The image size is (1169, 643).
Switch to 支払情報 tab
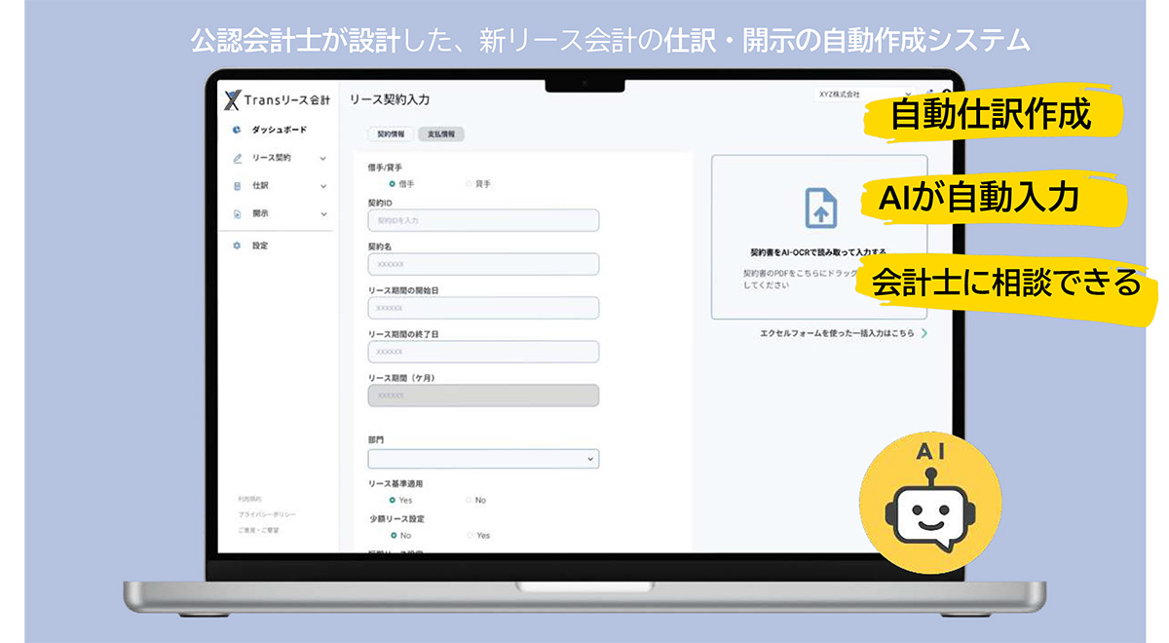pos(440,134)
